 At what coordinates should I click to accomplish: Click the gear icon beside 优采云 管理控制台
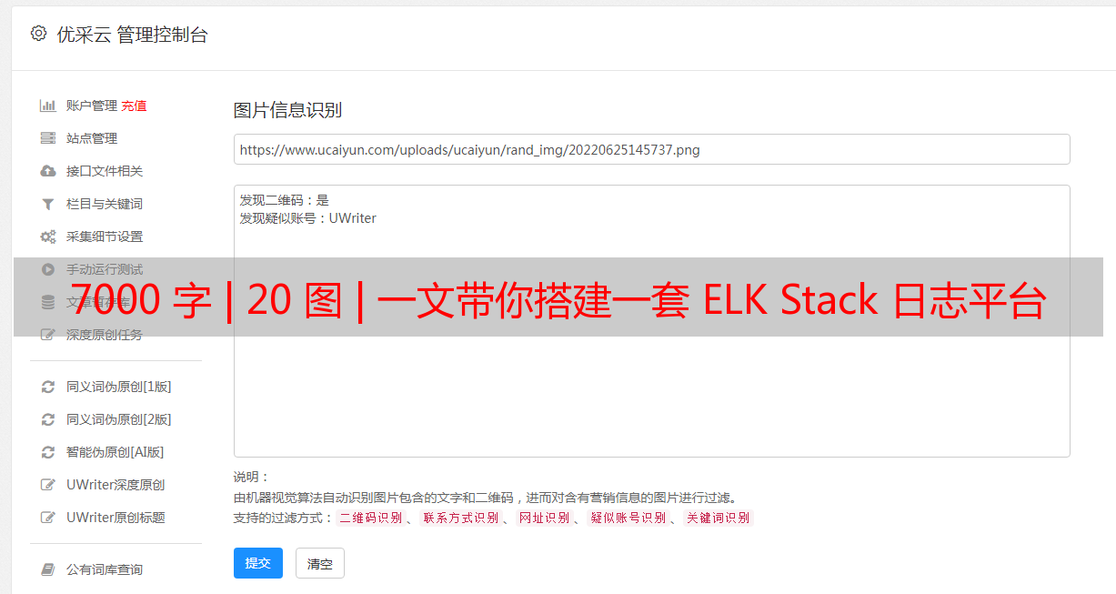pos(38,34)
